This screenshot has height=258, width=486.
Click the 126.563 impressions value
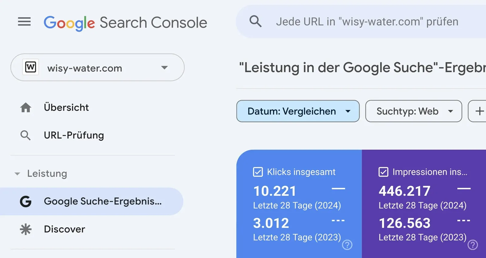(405, 223)
